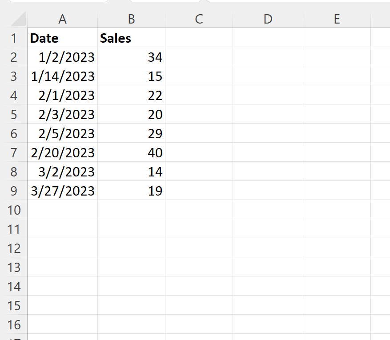The image size is (390, 340).
Task: Select column C header
Action: click(199, 19)
